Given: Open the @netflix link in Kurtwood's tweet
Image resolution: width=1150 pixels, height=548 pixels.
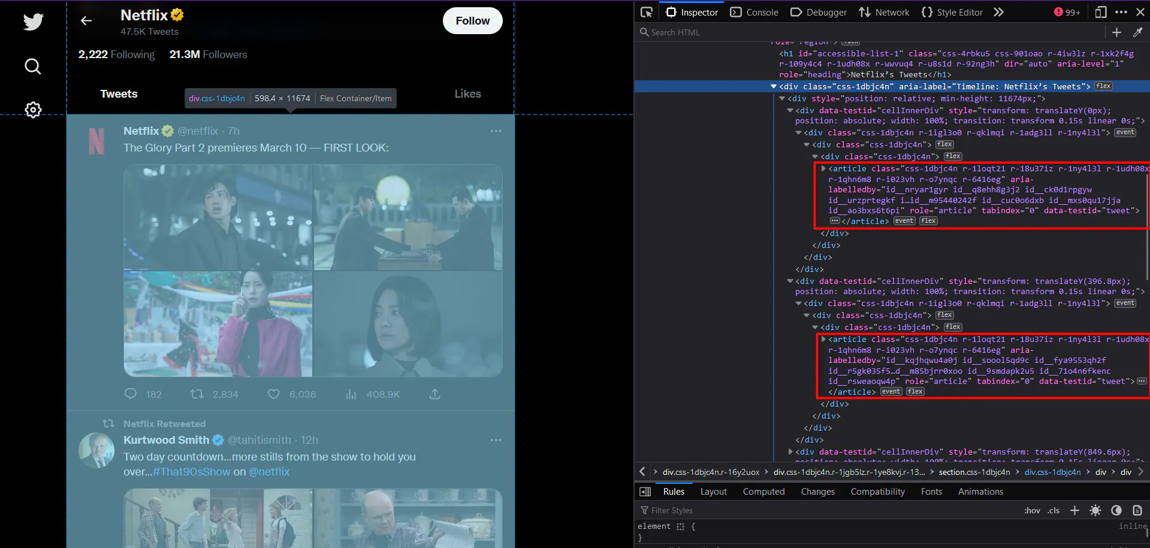Looking at the screenshot, I should click(x=269, y=472).
